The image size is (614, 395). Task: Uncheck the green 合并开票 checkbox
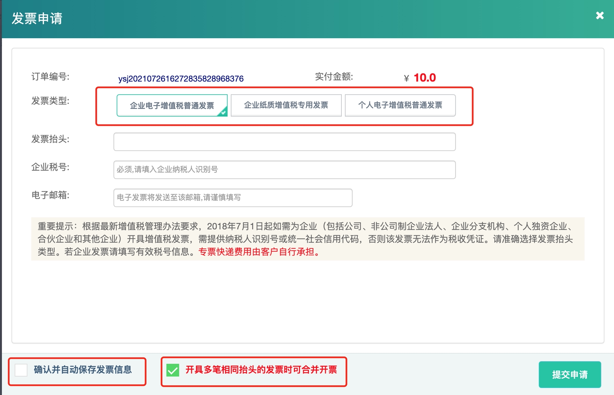pos(173,370)
